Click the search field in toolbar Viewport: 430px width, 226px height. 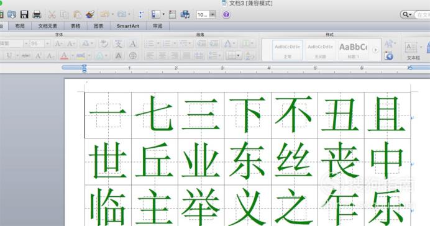(423, 14)
